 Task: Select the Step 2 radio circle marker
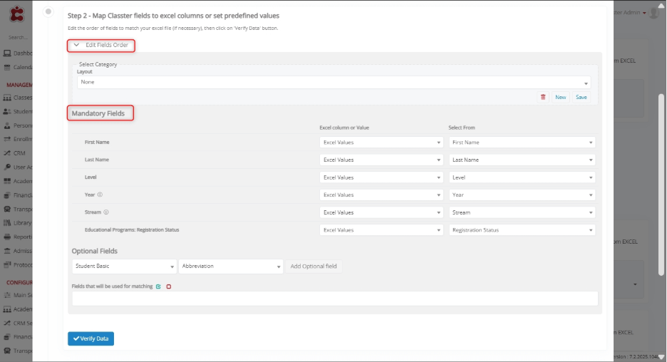48,11
